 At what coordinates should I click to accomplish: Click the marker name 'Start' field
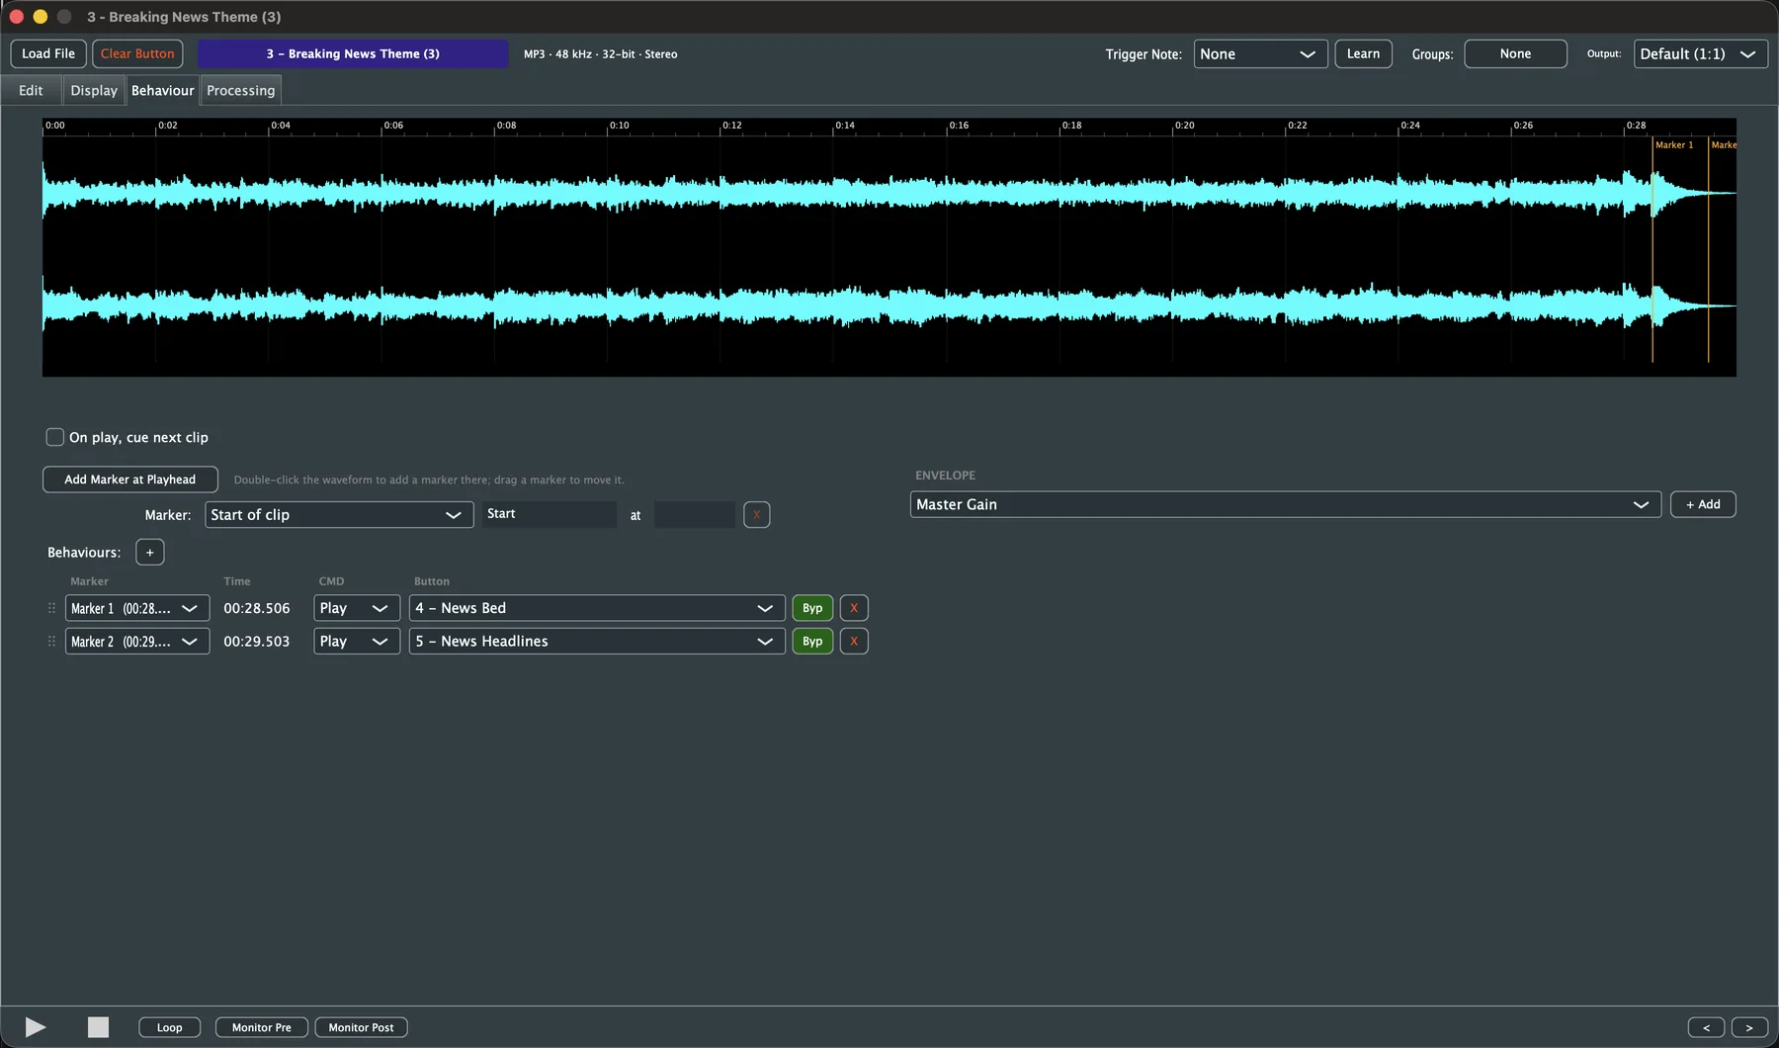coord(550,514)
